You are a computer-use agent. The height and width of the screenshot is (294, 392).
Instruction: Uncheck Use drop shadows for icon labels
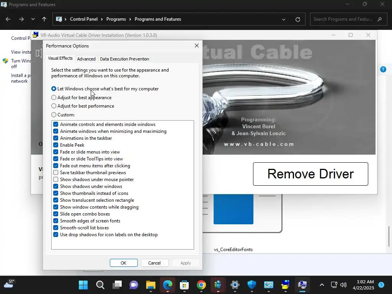pos(56,235)
